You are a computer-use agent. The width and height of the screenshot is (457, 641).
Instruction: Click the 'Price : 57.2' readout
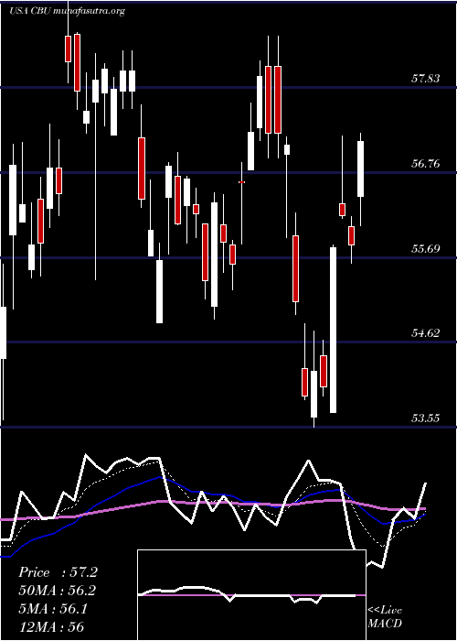point(58,572)
